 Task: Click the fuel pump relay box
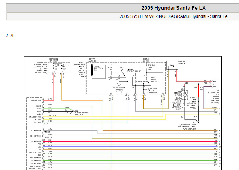[142, 81]
